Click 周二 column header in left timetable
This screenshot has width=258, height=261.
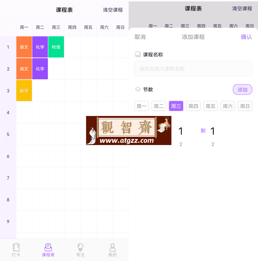[x=40, y=27]
